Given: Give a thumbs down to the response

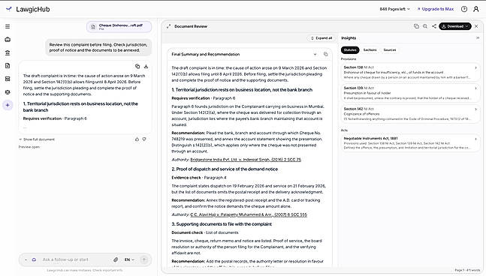Looking at the screenshot, I should [x=144, y=139].
